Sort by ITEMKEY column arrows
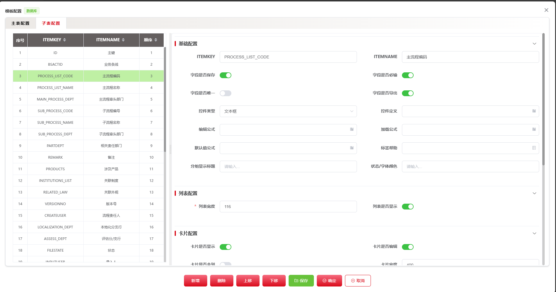 click(65, 40)
